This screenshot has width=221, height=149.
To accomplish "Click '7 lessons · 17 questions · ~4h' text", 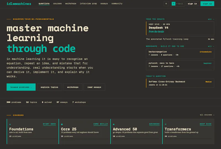I will tap(164, 66).
